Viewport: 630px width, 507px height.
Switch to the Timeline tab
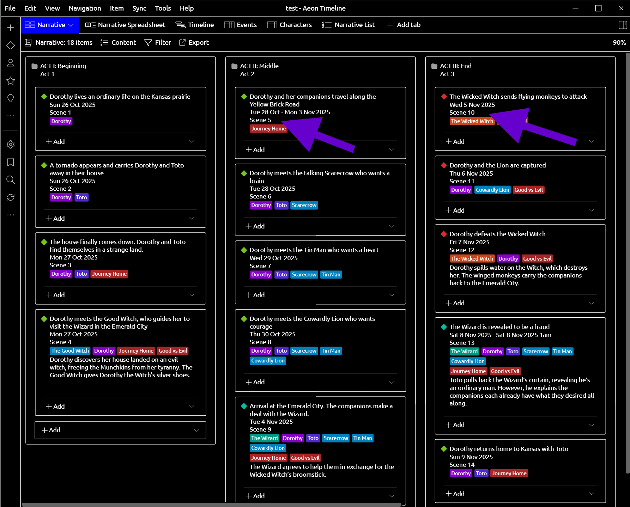pyautogui.click(x=195, y=25)
